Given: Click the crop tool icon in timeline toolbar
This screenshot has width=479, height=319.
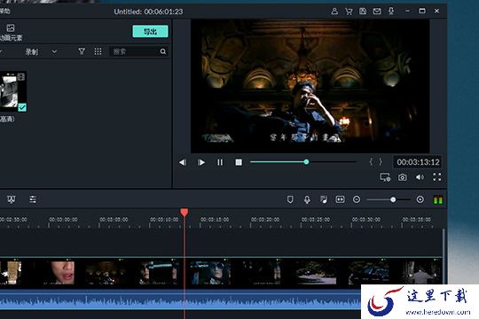Looking at the screenshot, I should pyautogui.click(x=12, y=199).
